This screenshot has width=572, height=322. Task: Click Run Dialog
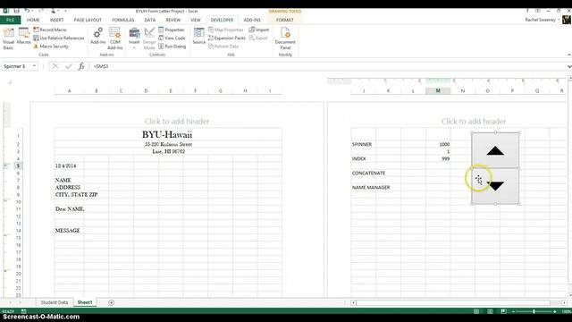tap(172, 47)
